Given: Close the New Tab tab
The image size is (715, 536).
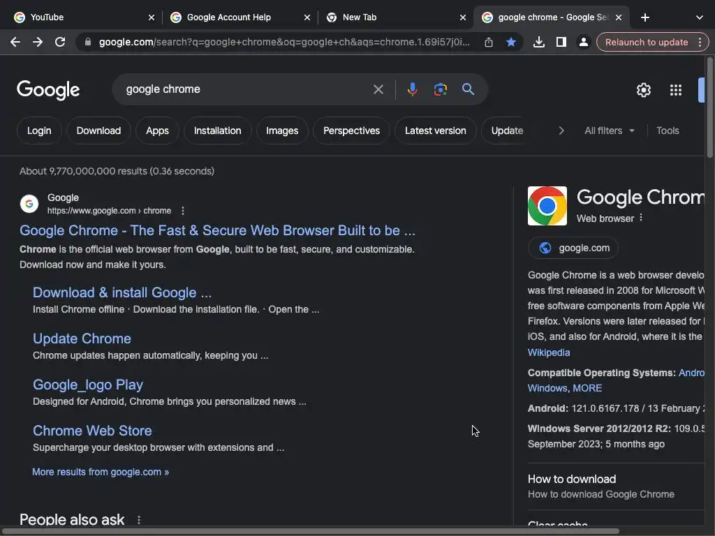Looking at the screenshot, I should pos(463,17).
